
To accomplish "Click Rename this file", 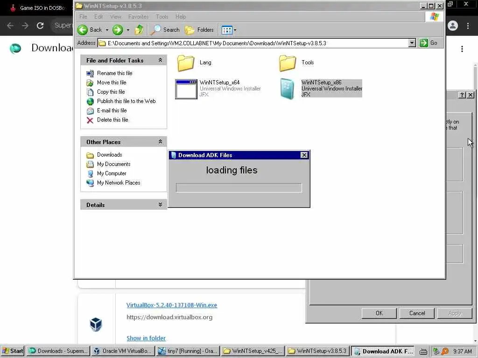I will 115,73.
